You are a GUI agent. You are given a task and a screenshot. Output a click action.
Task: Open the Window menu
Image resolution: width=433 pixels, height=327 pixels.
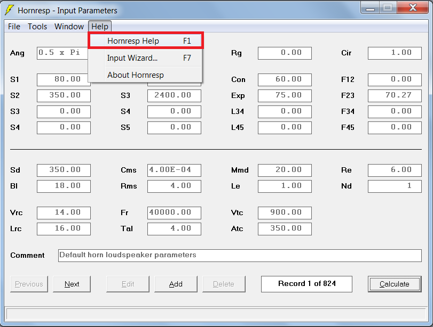(x=69, y=27)
